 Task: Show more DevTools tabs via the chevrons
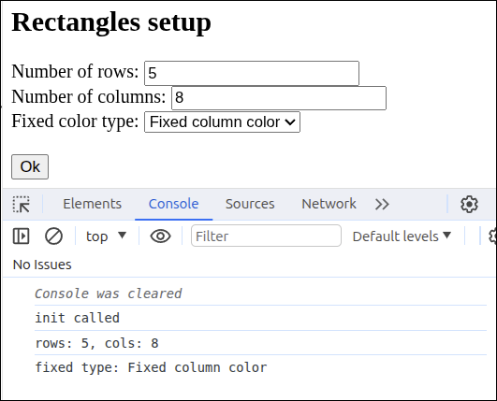click(x=382, y=204)
